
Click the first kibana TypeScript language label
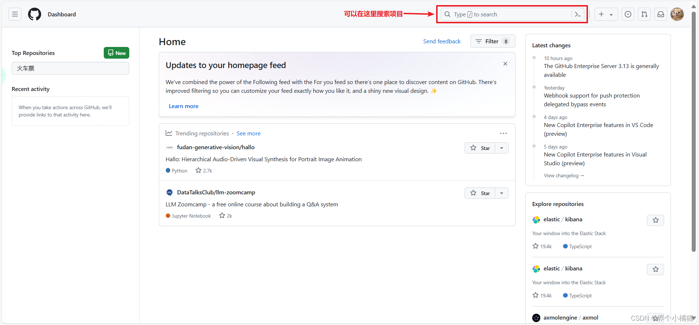577,246
